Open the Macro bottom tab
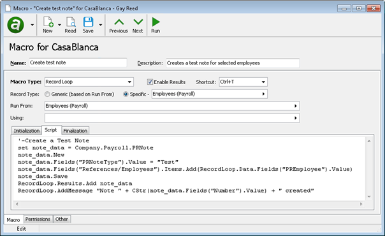Viewport: 385px width, 236px height. 13,220
